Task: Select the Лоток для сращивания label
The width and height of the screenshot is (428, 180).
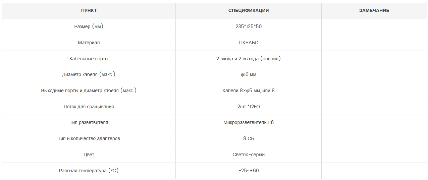Action: point(89,107)
